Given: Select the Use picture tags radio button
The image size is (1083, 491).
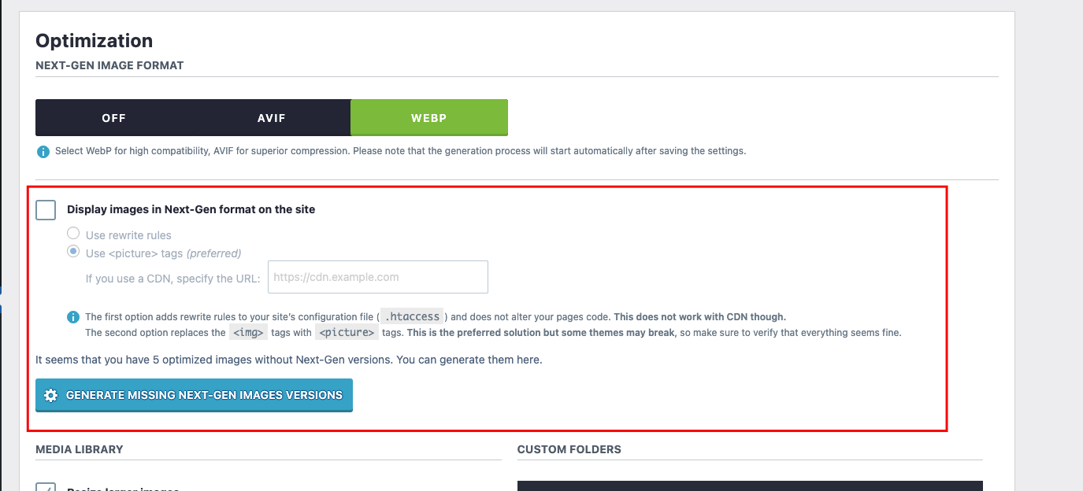Looking at the screenshot, I should tap(73, 252).
